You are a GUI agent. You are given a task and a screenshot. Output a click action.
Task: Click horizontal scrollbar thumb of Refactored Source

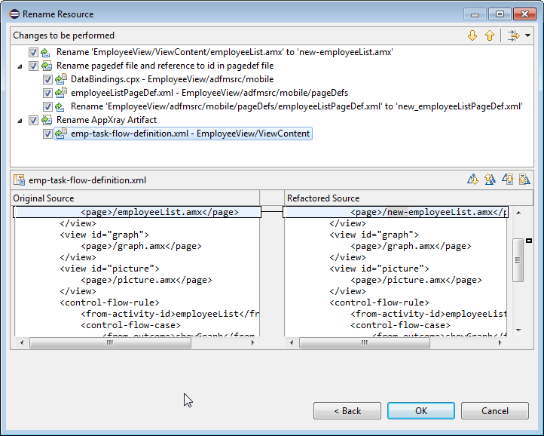pos(364,343)
